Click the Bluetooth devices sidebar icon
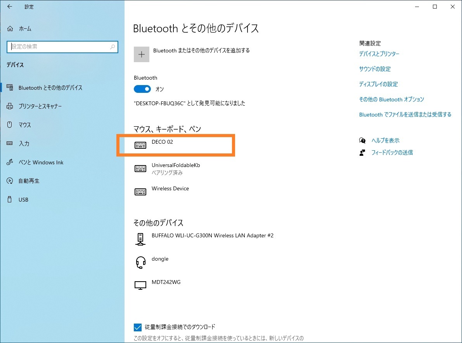The height and width of the screenshot is (343, 462). click(x=10, y=87)
